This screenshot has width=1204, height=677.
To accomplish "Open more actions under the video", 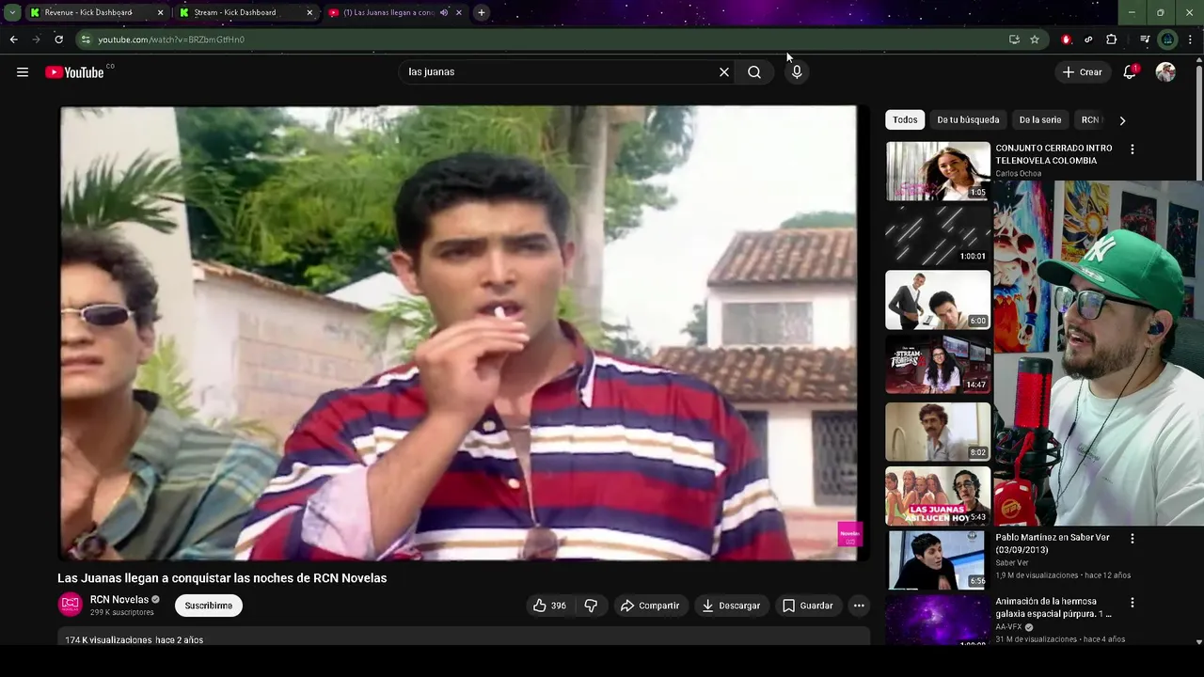I will tap(859, 606).
